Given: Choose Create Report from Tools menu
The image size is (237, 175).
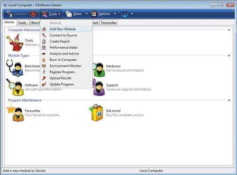Looking at the screenshot, I should click(66, 41).
